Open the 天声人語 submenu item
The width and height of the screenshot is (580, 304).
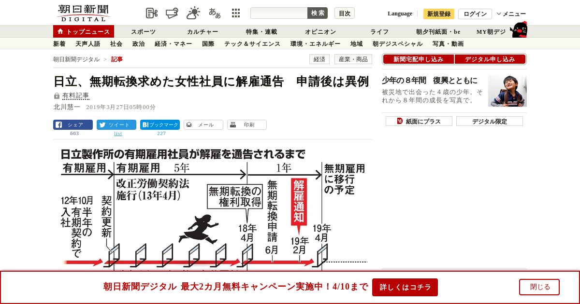click(x=88, y=44)
